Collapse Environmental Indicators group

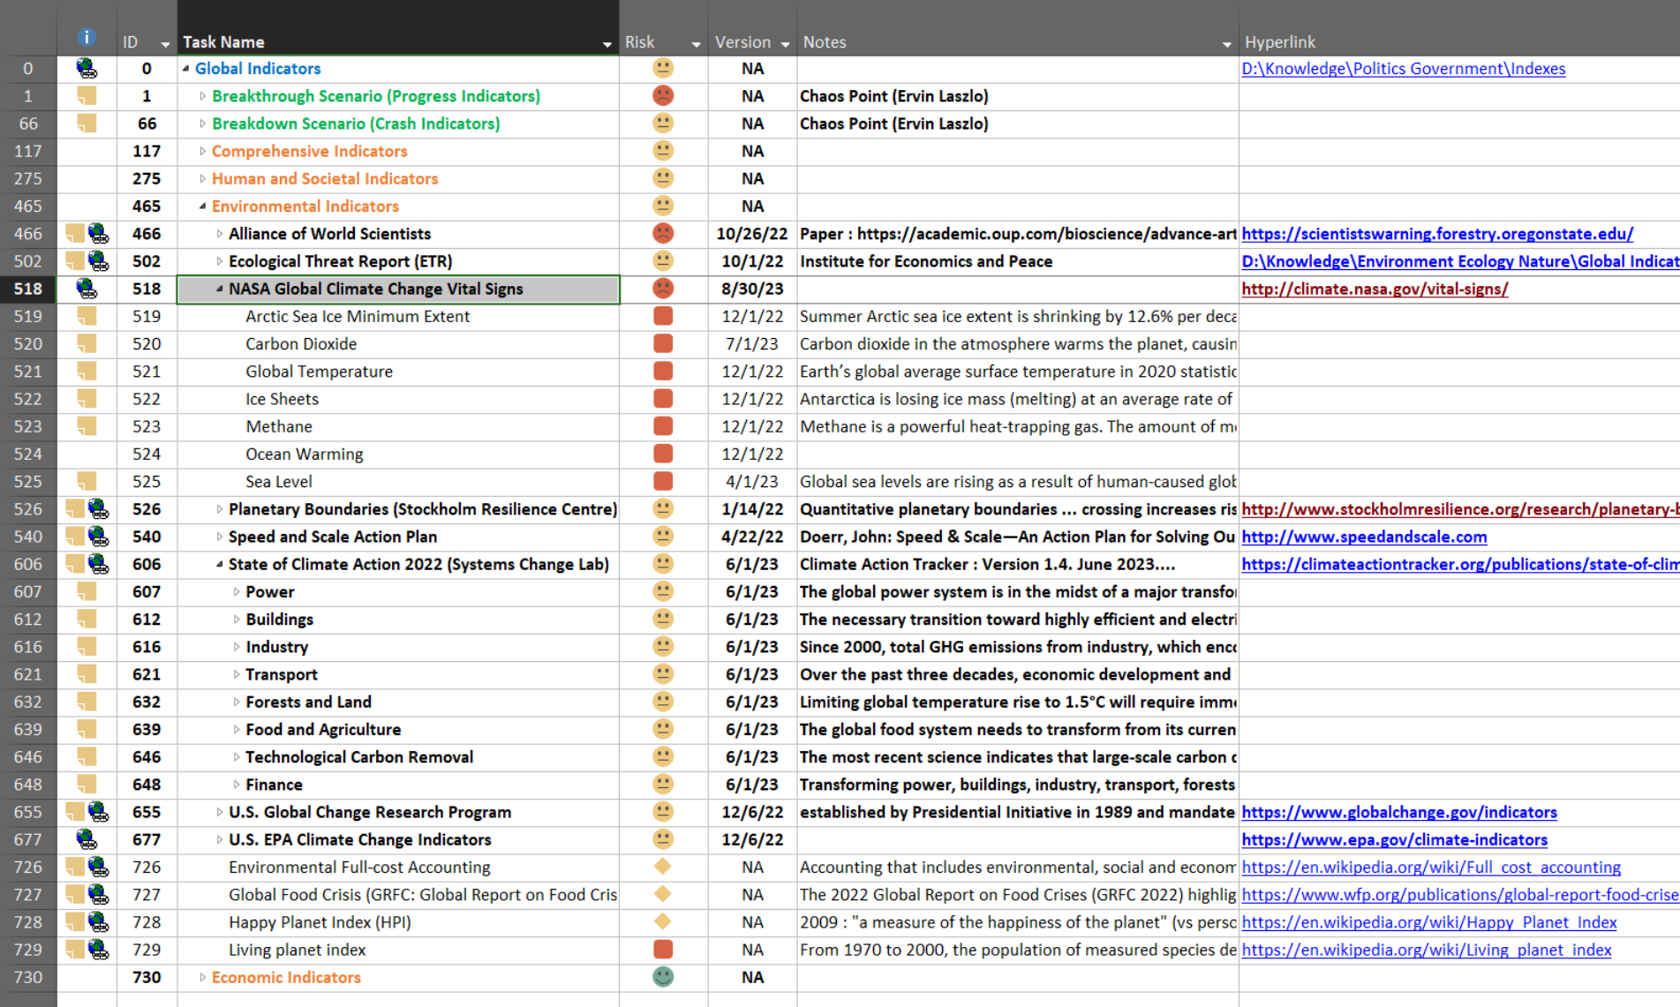202,206
